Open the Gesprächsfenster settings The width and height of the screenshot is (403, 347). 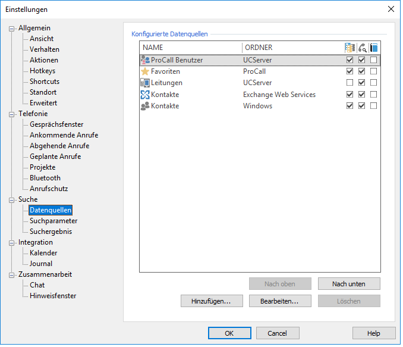point(56,124)
